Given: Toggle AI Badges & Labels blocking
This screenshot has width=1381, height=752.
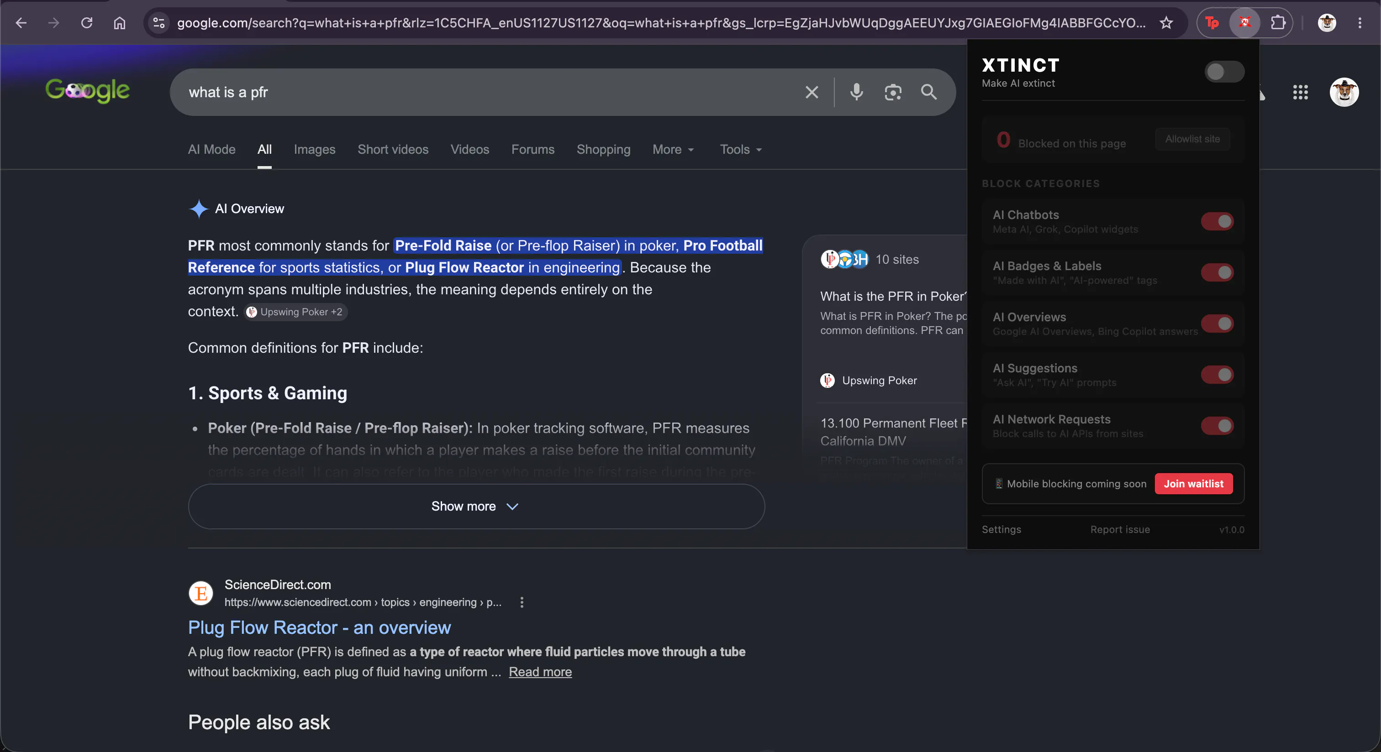Looking at the screenshot, I should pos(1217,272).
